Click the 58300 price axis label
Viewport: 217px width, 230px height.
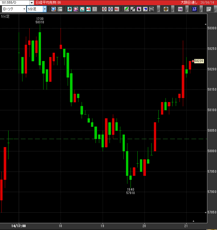point(212,28)
